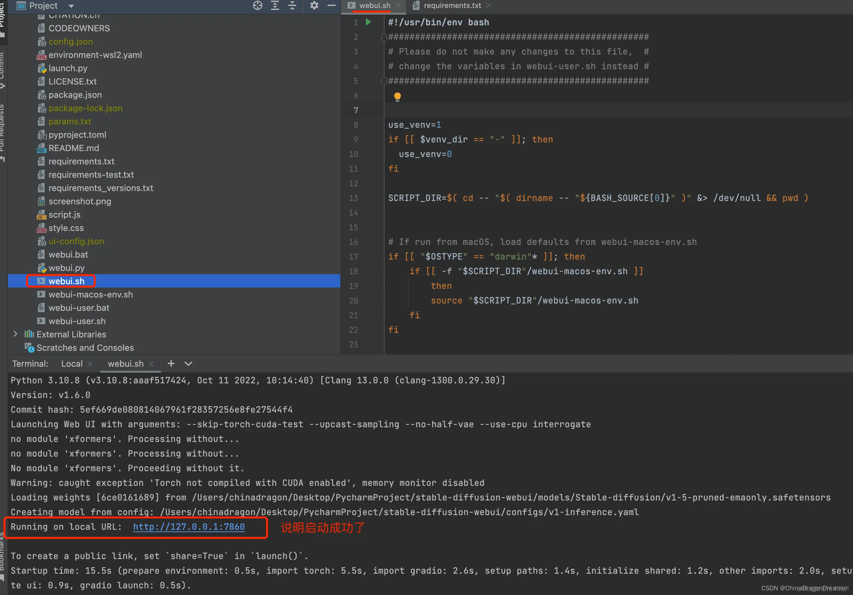Image resolution: width=853 pixels, height=595 pixels.
Task: Close the webui.sh editor tab
Action: [398, 6]
